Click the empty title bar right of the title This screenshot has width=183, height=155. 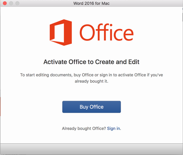pos(146,3)
